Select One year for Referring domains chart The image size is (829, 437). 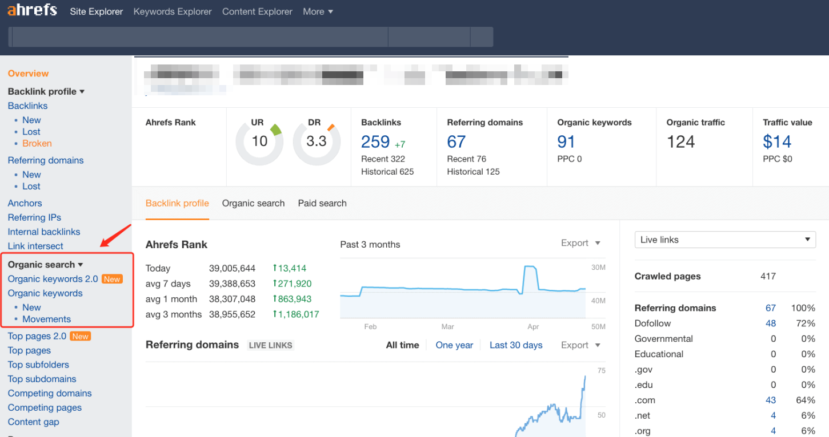(454, 345)
